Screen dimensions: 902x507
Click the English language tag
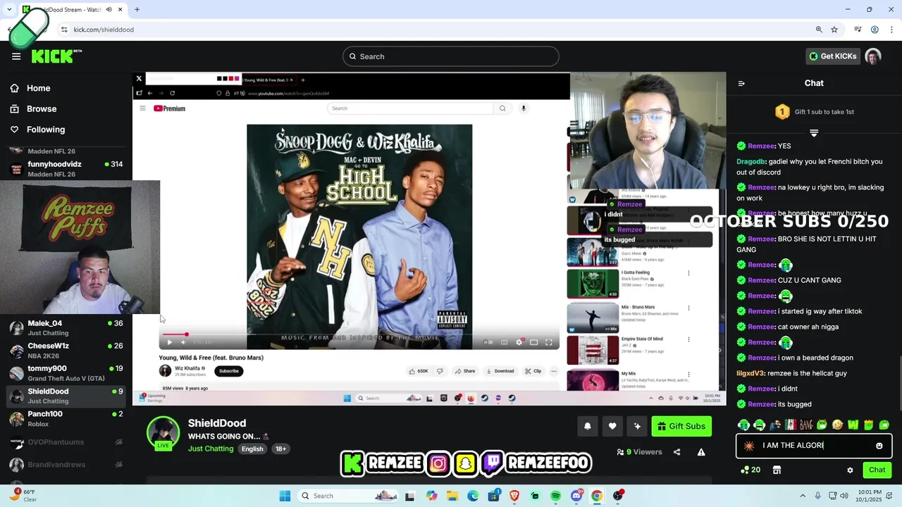pos(252,449)
